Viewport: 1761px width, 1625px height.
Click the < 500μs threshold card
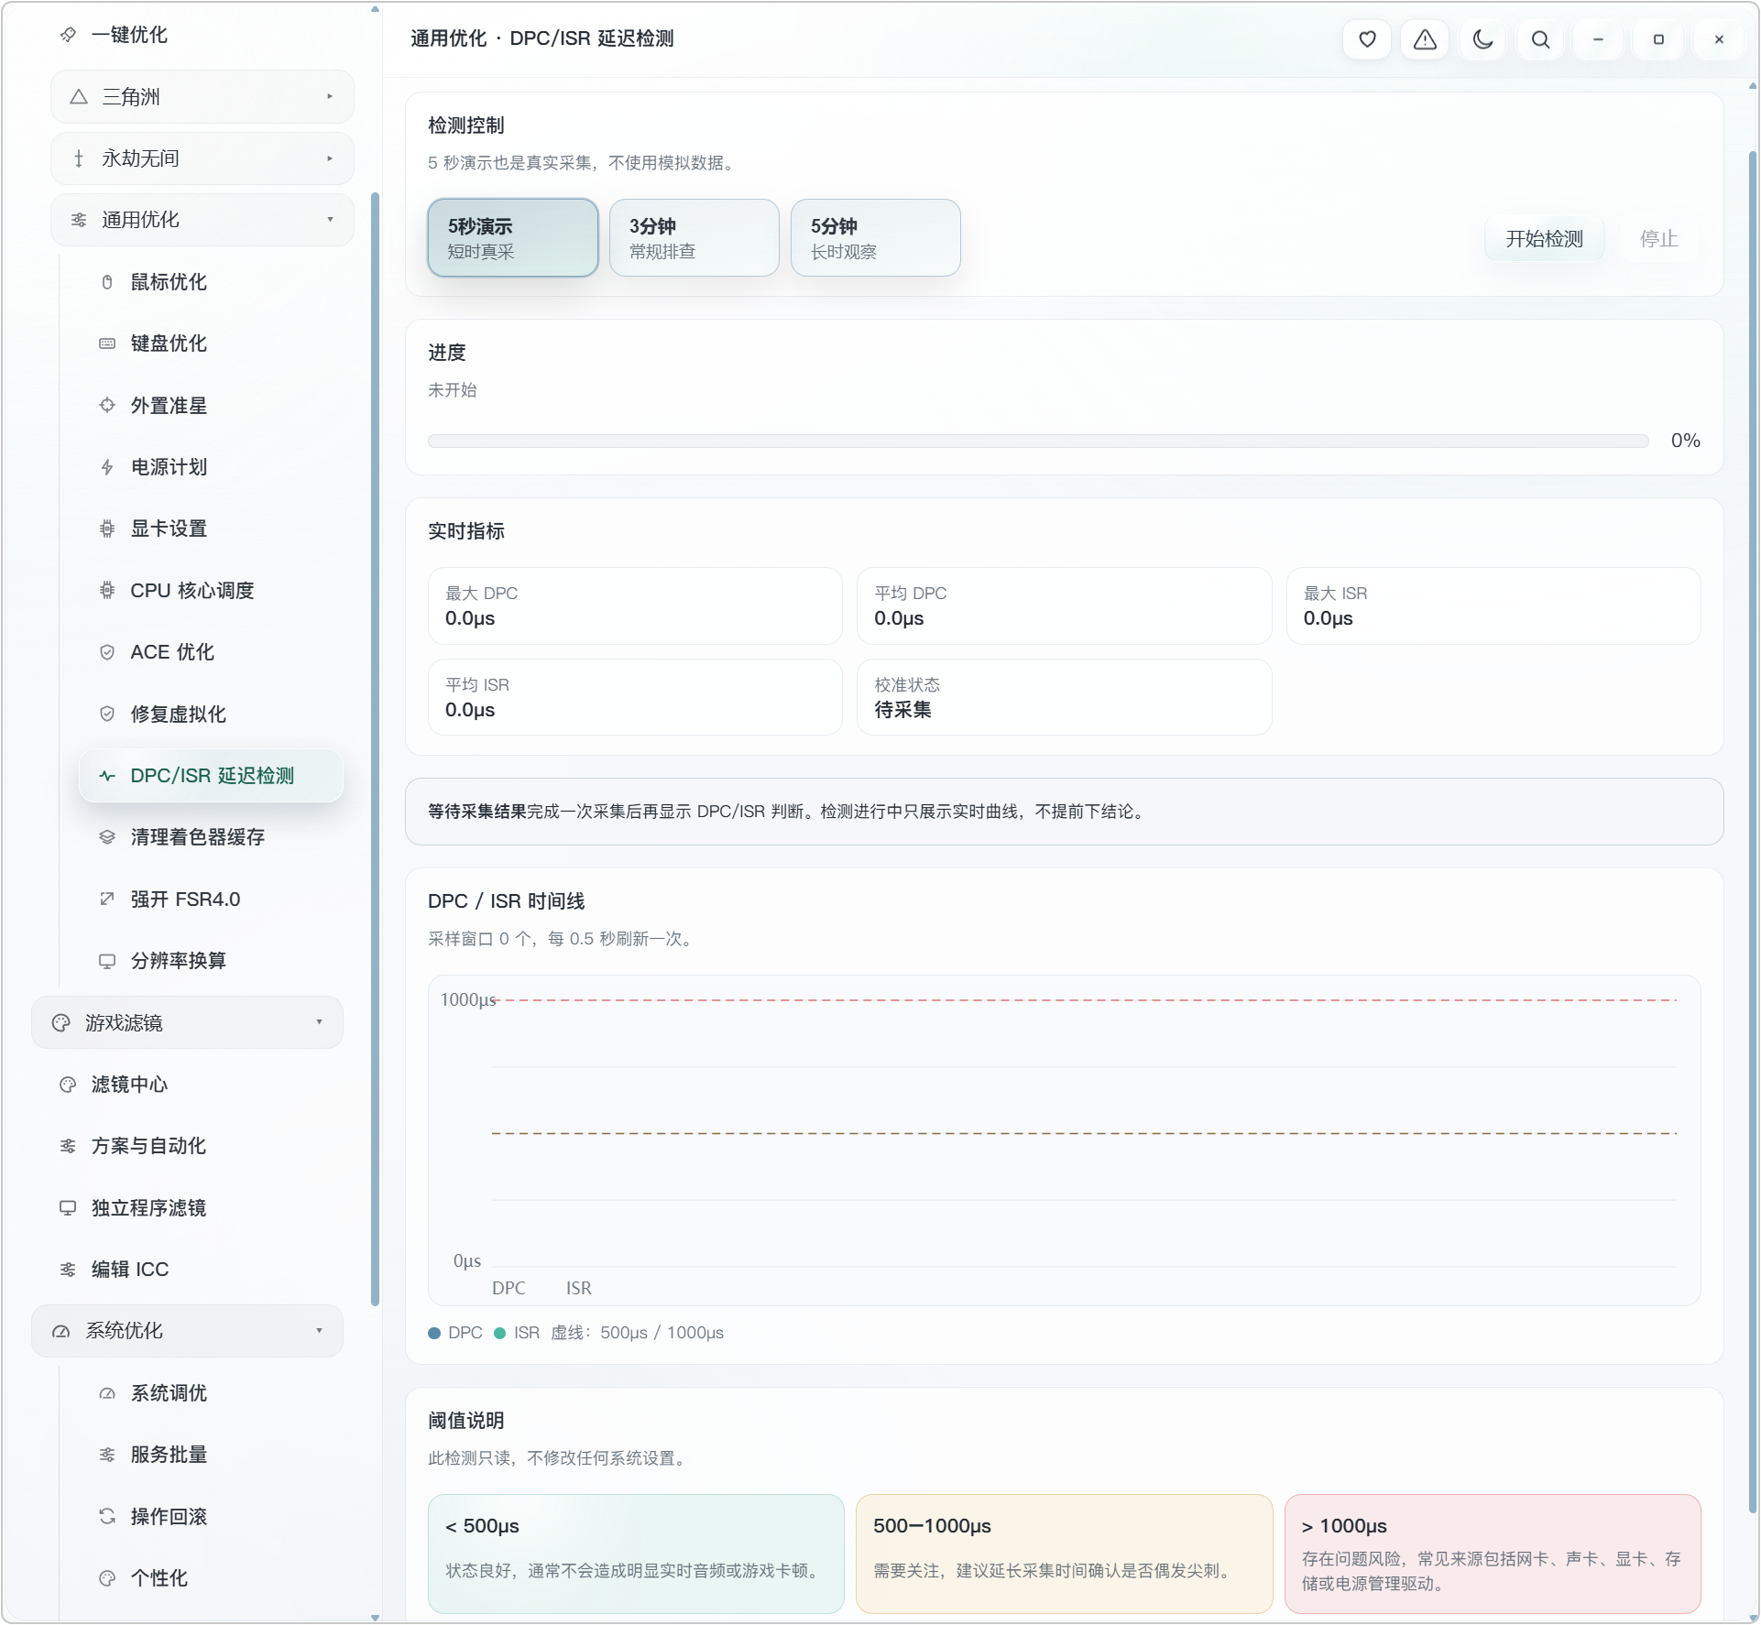click(x=635, y=1554)
